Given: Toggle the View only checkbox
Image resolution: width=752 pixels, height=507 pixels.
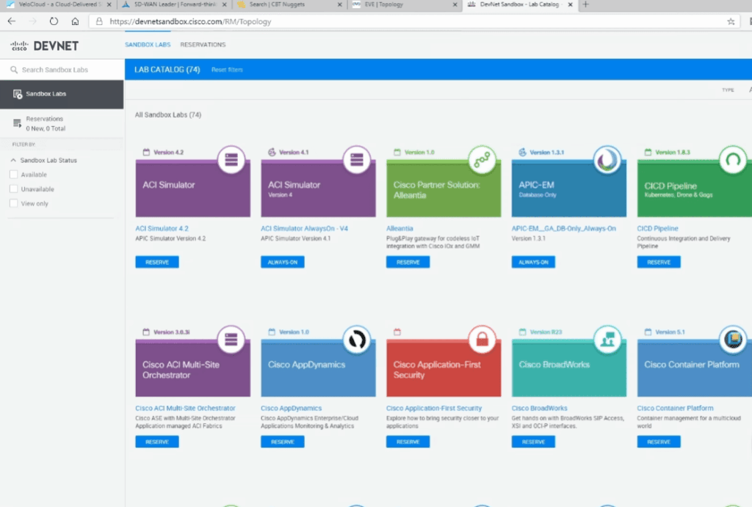Looking at the screenshot, I should click(x=13, y=203).
